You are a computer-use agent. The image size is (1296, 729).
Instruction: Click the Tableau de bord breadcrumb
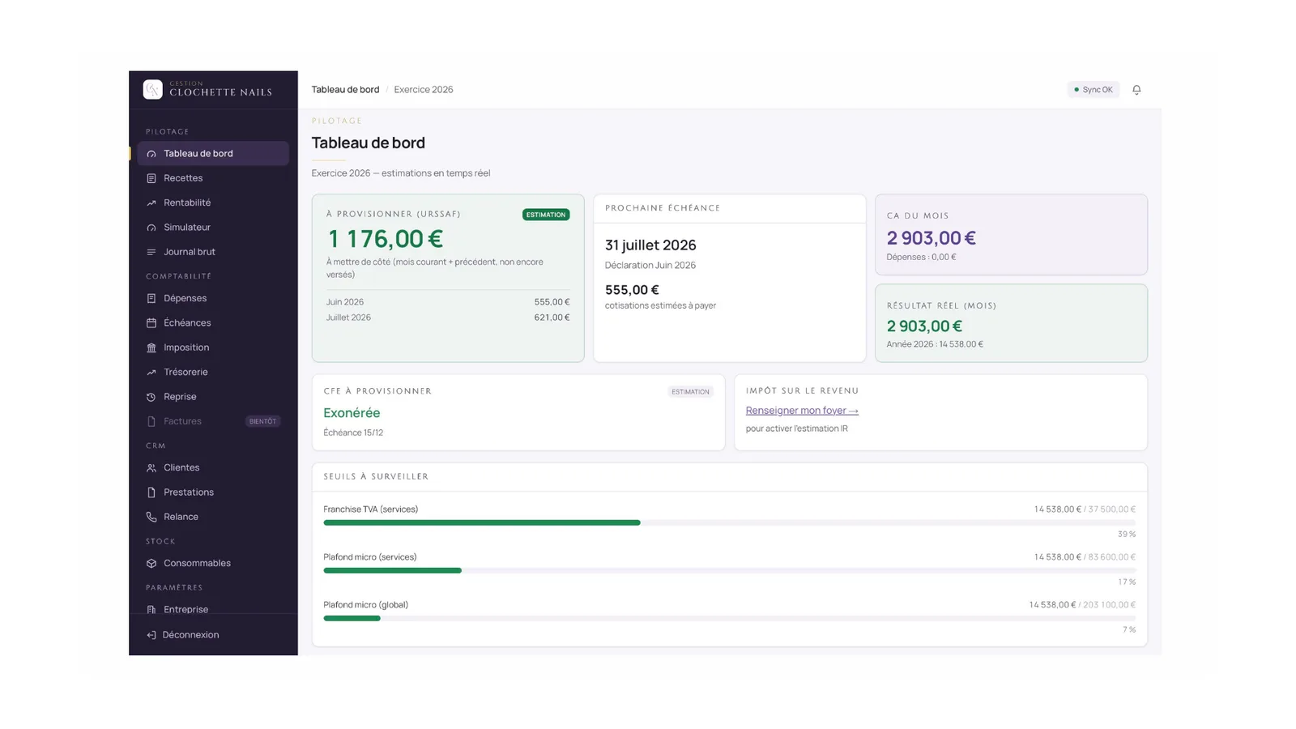click(x=345, y=90)
